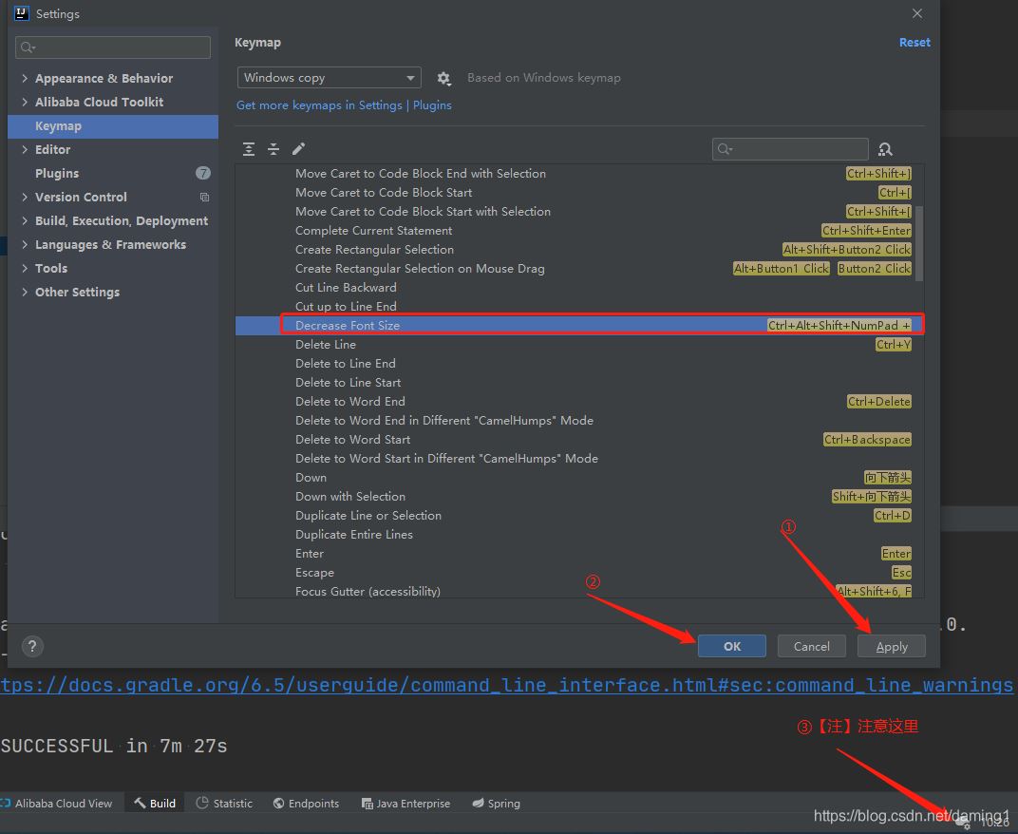Click the Plugins link under keymap dropdown
Image resolution: width=1018 pixels, height=834 pixels.
(x=432, y=105)
